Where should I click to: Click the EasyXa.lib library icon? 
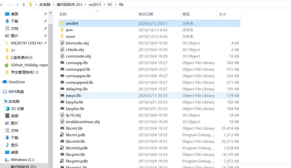[x=62, y=102]
